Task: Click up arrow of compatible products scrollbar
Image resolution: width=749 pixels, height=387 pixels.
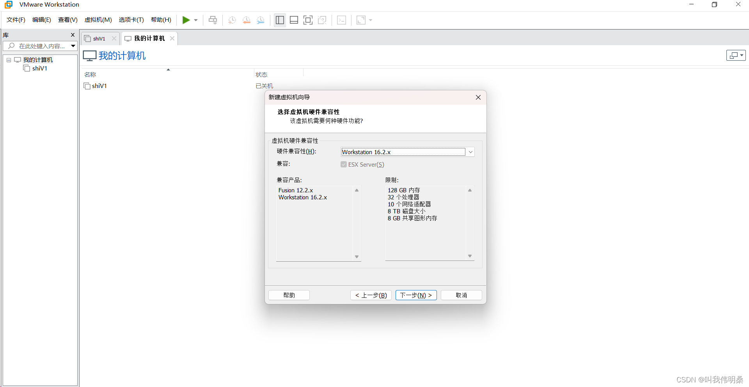Action: click(x=357, y=190)
